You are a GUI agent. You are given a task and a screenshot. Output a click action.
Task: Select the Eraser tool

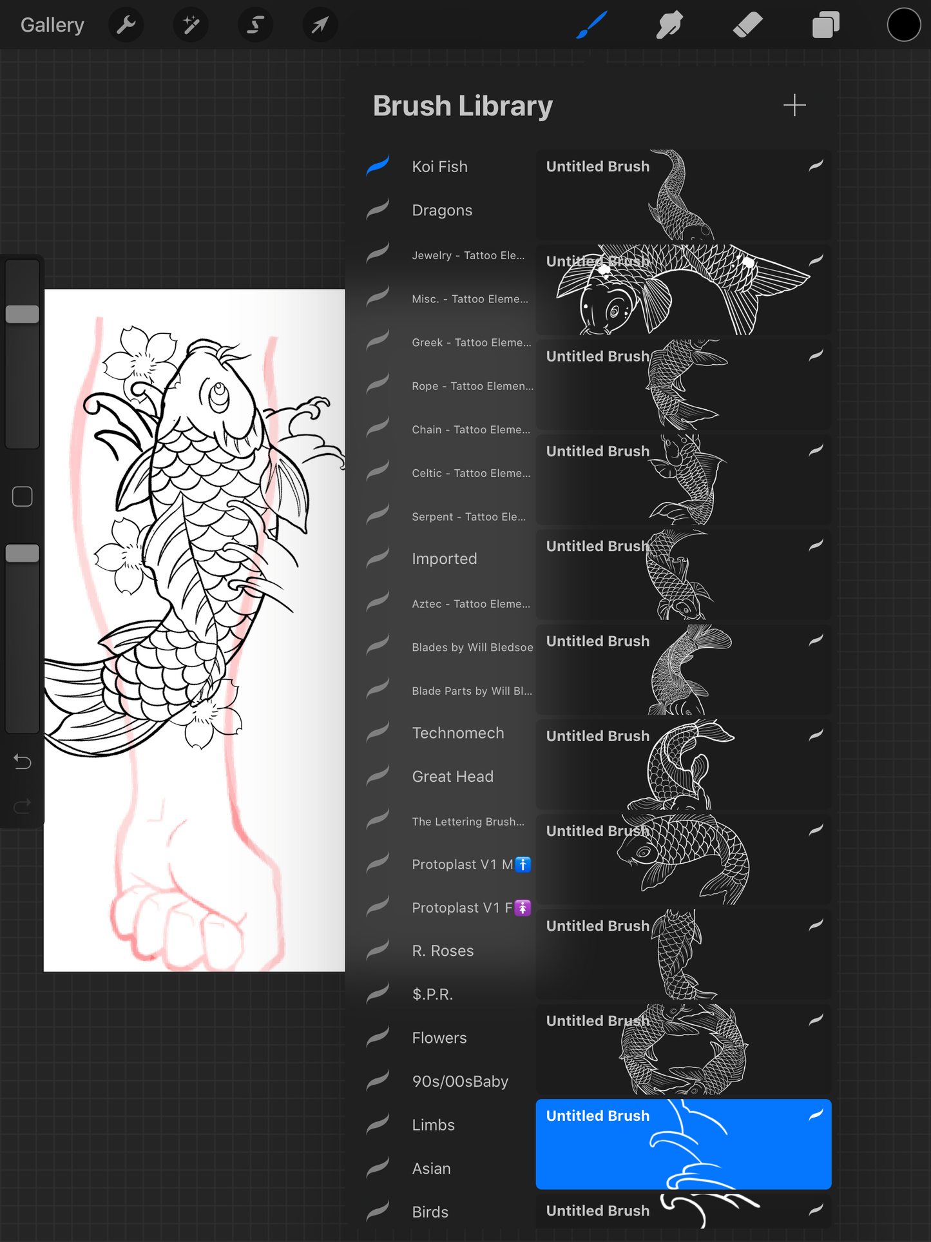[747, 25]
